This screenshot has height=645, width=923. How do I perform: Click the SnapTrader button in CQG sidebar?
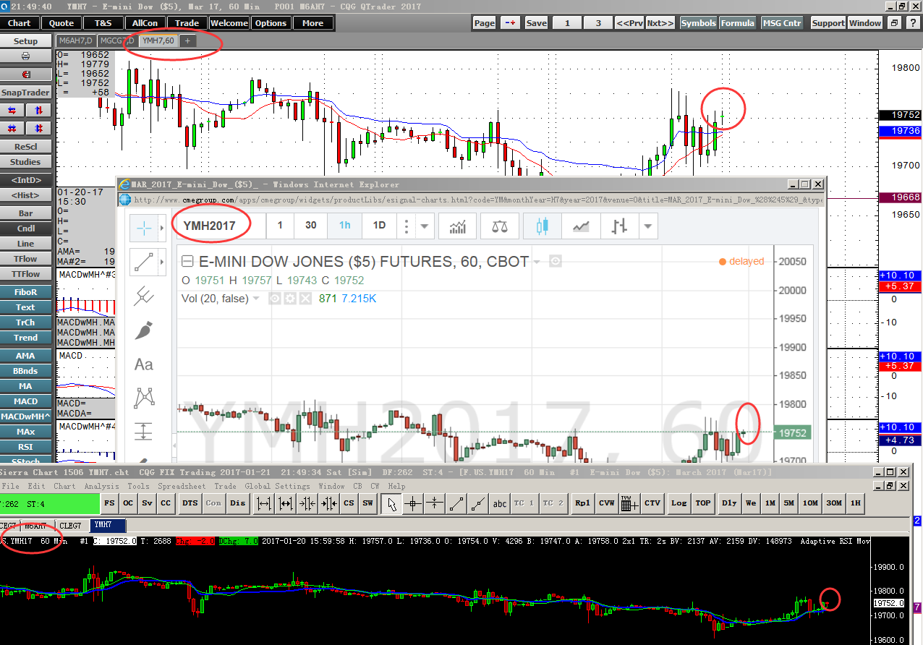pyautogui.click(x=26, y=93)
